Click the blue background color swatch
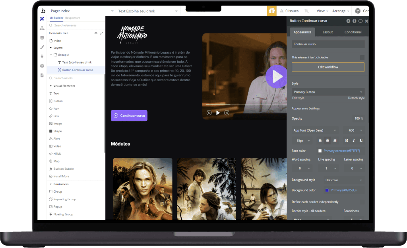Screen dimensions: 407x248 click(327, 190)
